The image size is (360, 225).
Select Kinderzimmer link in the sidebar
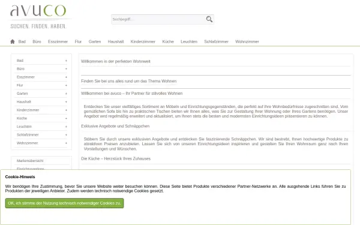28,110
